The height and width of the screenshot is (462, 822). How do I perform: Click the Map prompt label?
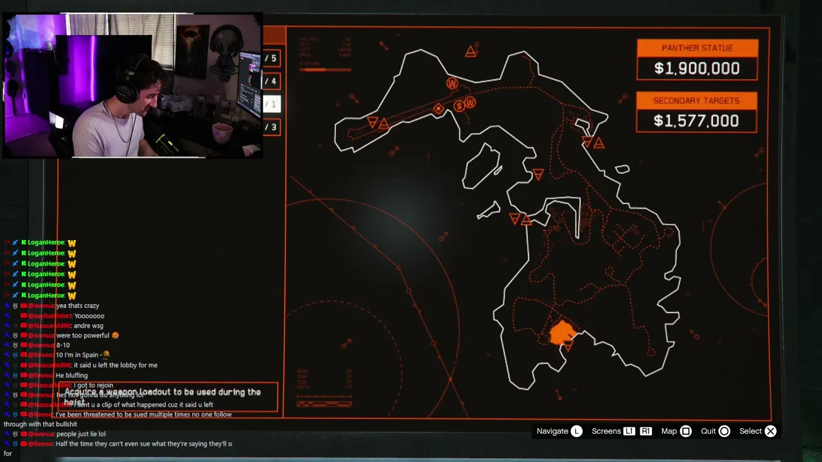pos(669,431)
